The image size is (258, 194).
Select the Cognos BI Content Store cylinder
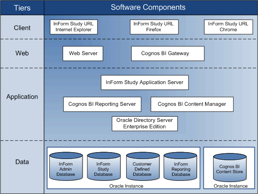coord(230,167)
